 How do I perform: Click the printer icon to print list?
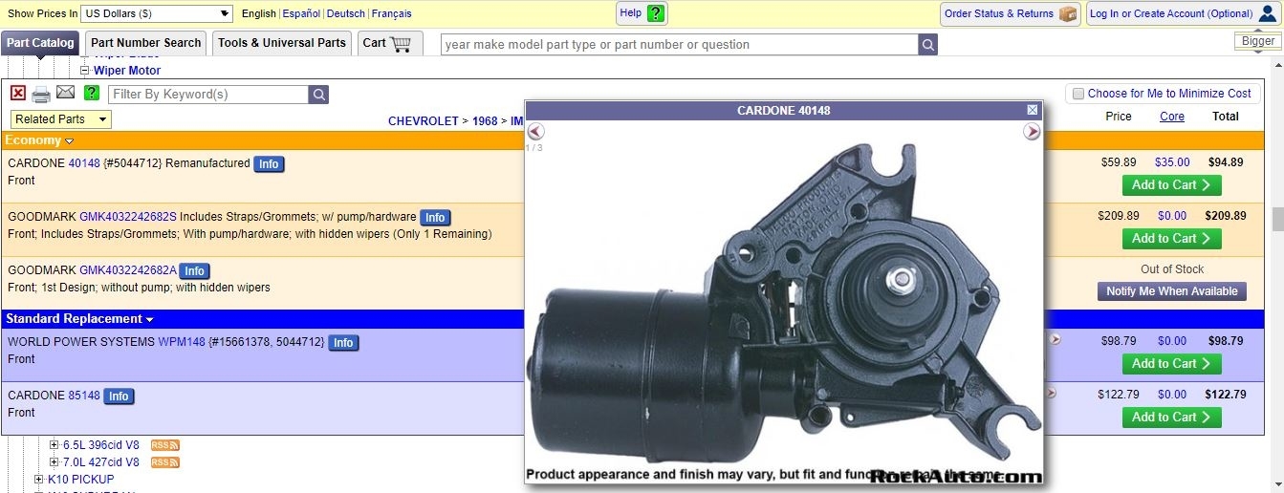tap(41, 94)
